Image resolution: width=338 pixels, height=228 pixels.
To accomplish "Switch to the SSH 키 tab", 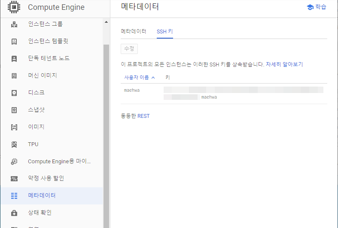I will 164,32.
